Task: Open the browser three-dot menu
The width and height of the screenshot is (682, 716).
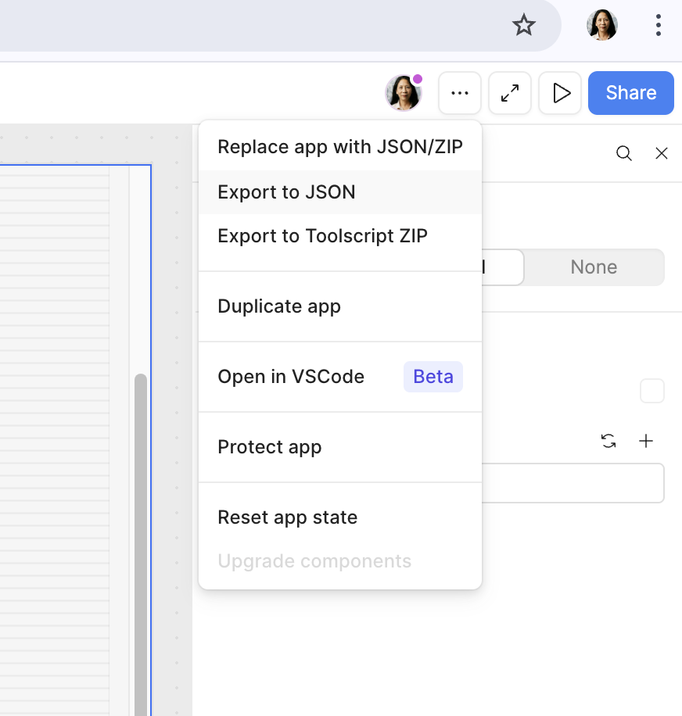Action: coord(659,26)
